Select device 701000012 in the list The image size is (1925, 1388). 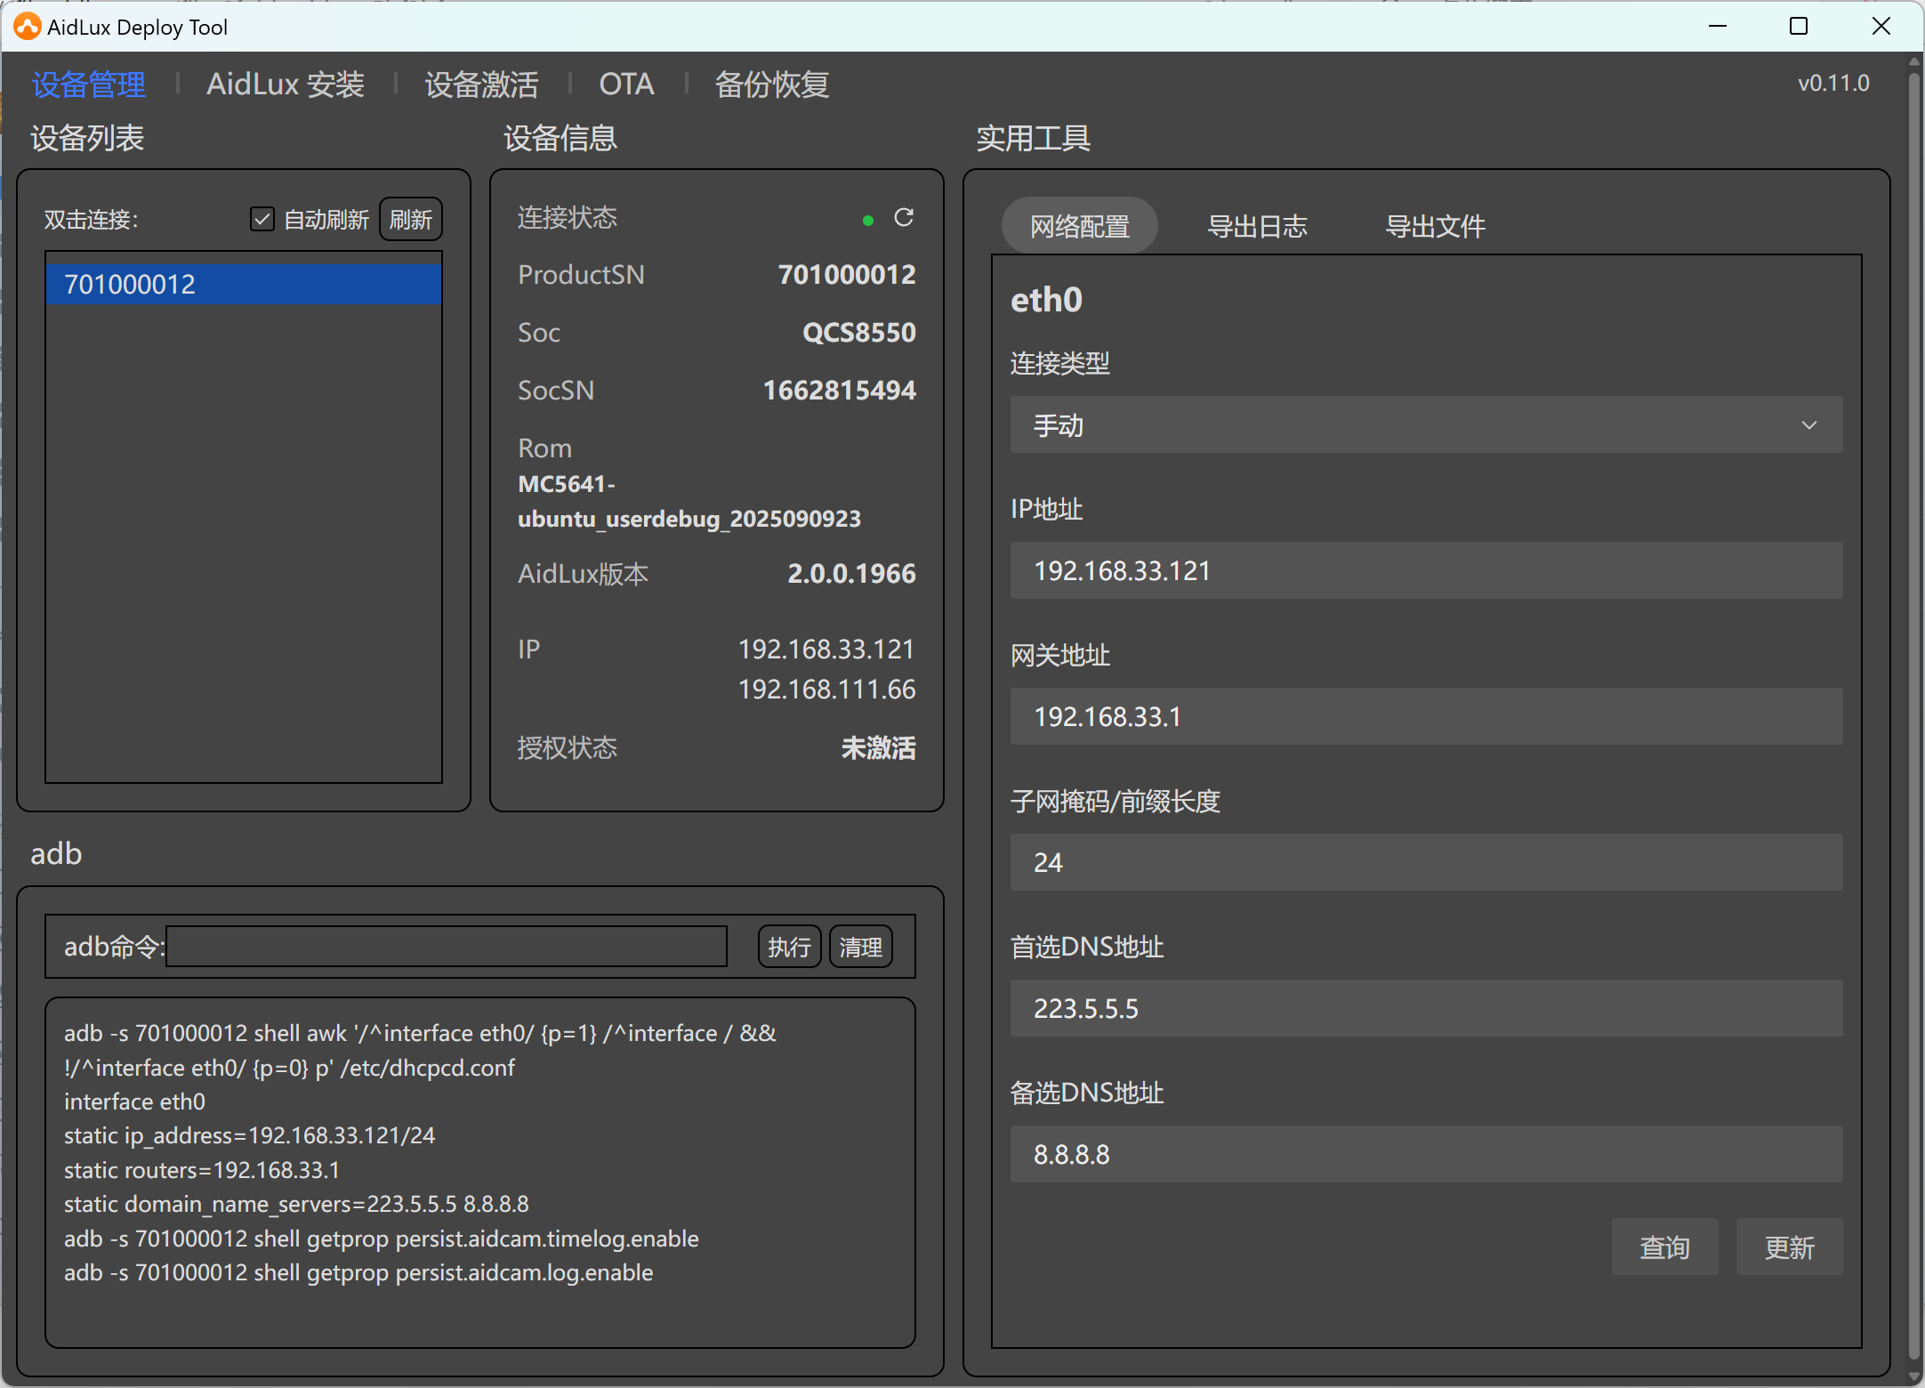243,284
